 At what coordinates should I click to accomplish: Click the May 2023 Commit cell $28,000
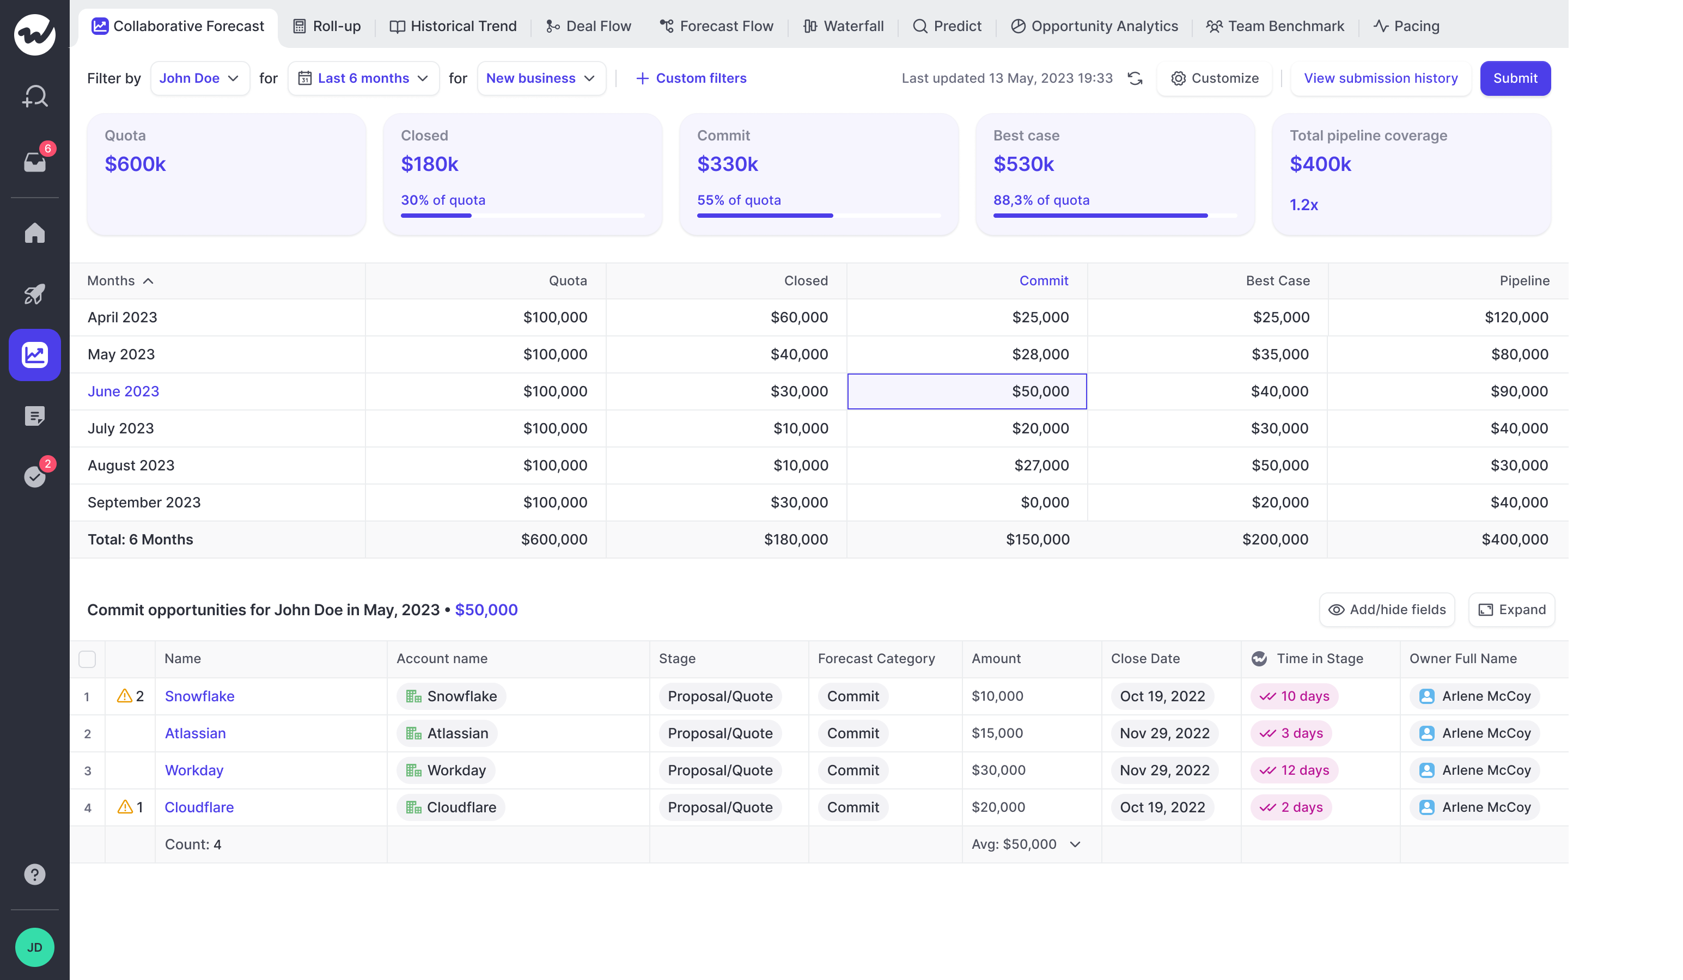click(x=966, y=354)
